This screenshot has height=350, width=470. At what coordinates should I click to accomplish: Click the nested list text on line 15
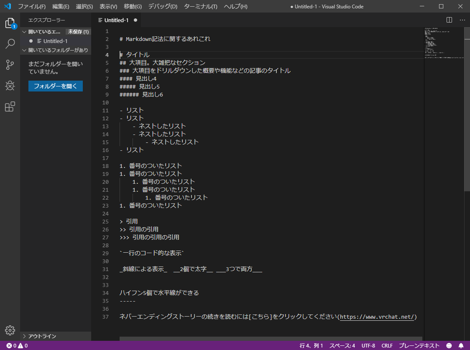172,142
